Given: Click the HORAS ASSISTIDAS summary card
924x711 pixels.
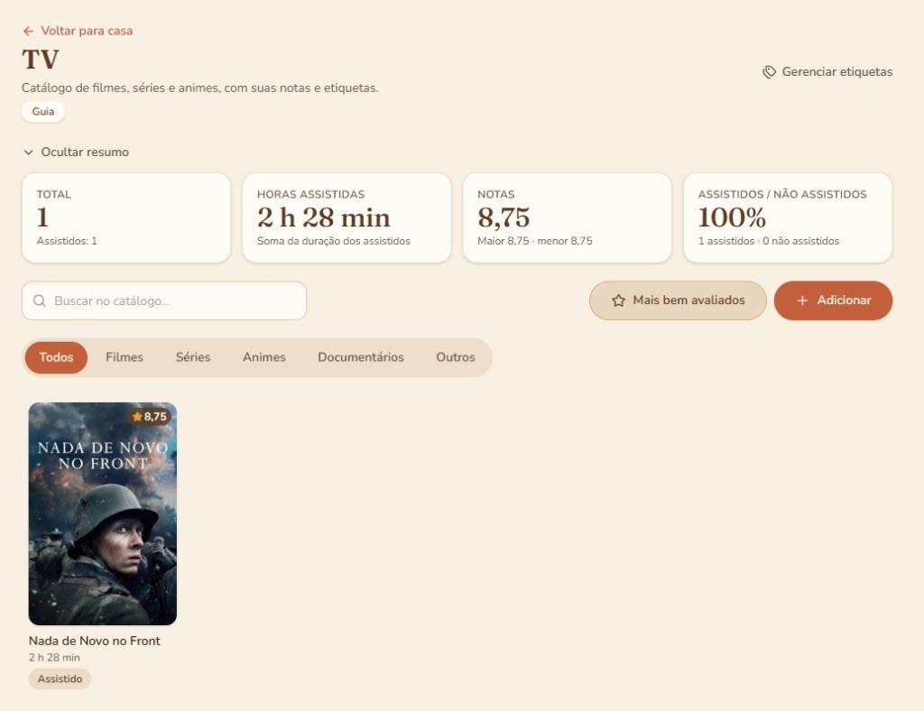Looking at the screenshot, I should 346,218.
